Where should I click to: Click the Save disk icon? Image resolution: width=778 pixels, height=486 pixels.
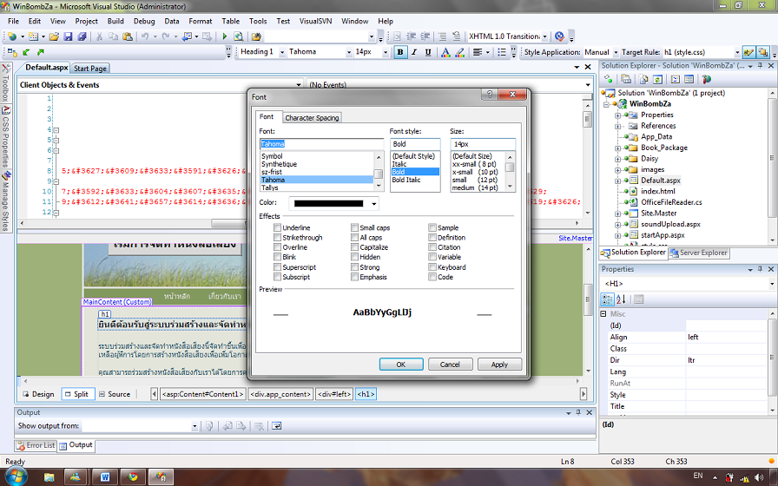(68, 36)
